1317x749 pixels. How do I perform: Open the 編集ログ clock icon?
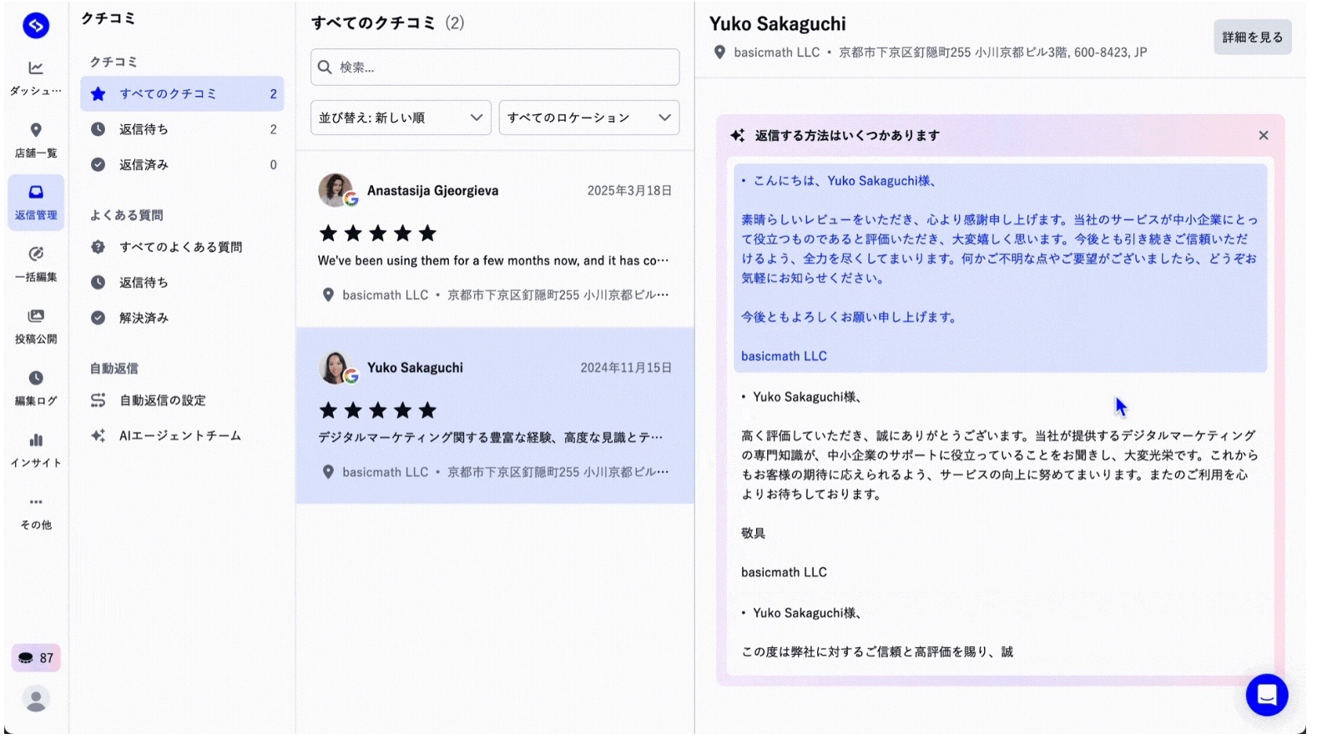[x=36, y=379]
